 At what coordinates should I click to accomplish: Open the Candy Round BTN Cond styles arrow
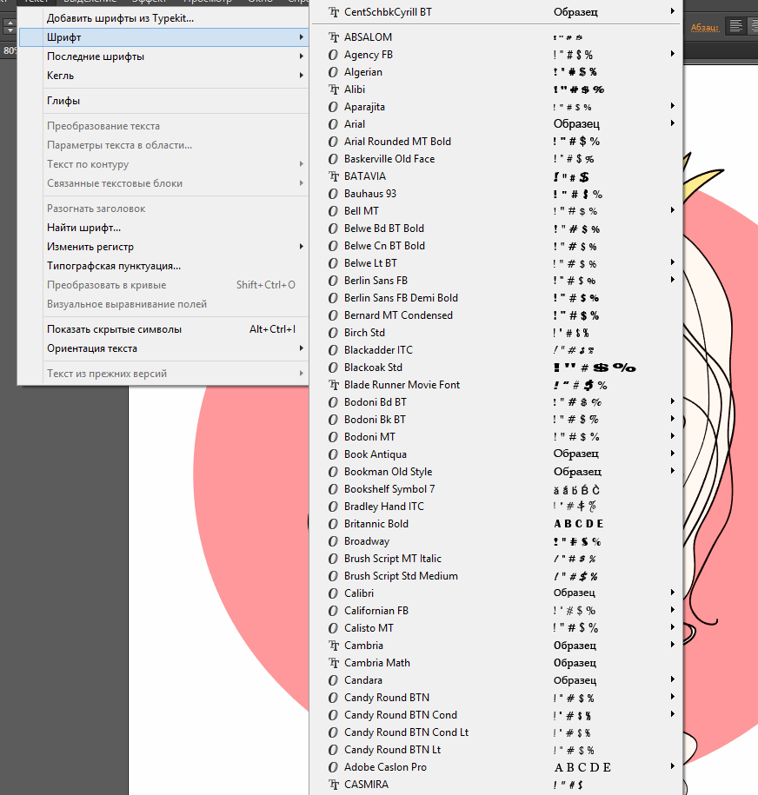pos(672,714)
